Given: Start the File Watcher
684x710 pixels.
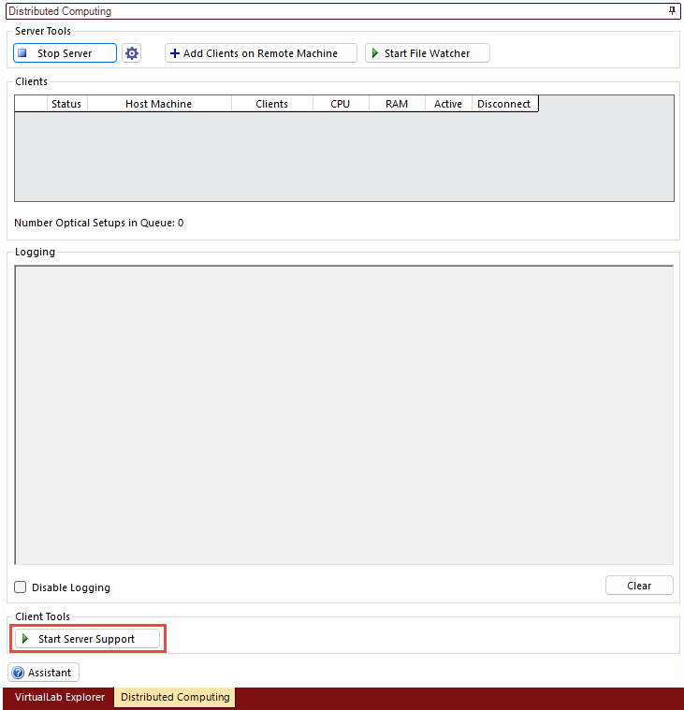Looking at the screenshot, I should (428, 53).
